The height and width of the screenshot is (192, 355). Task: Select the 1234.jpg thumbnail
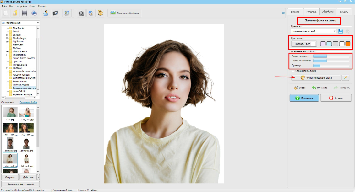(10, 112)
